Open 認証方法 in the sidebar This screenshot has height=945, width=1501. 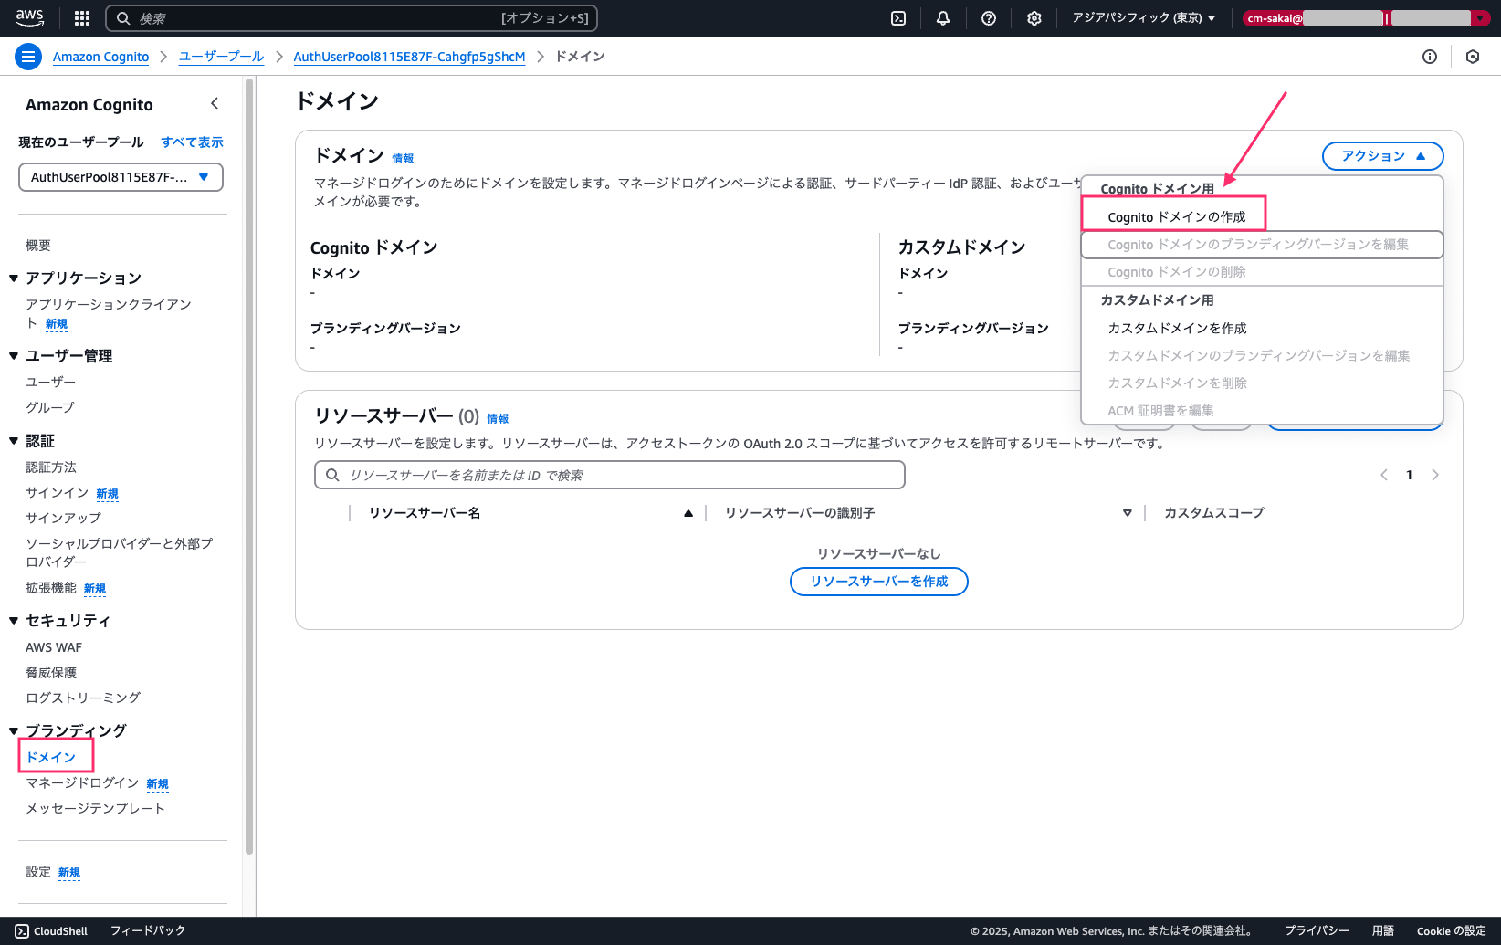51,467
